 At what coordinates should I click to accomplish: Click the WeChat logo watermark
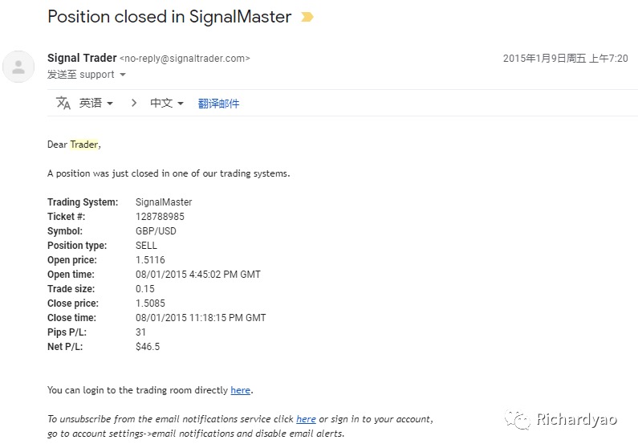(517, 419)
